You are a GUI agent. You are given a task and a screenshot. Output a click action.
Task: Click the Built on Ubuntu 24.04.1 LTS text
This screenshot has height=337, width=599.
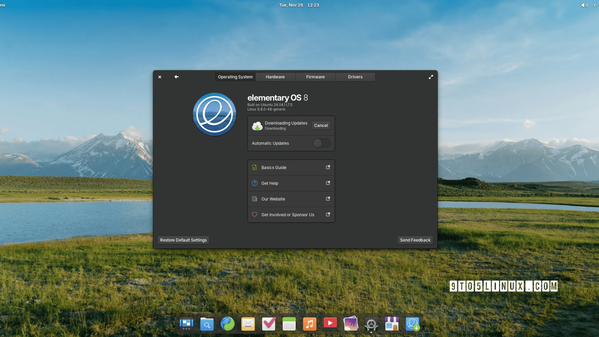[270, 105]
